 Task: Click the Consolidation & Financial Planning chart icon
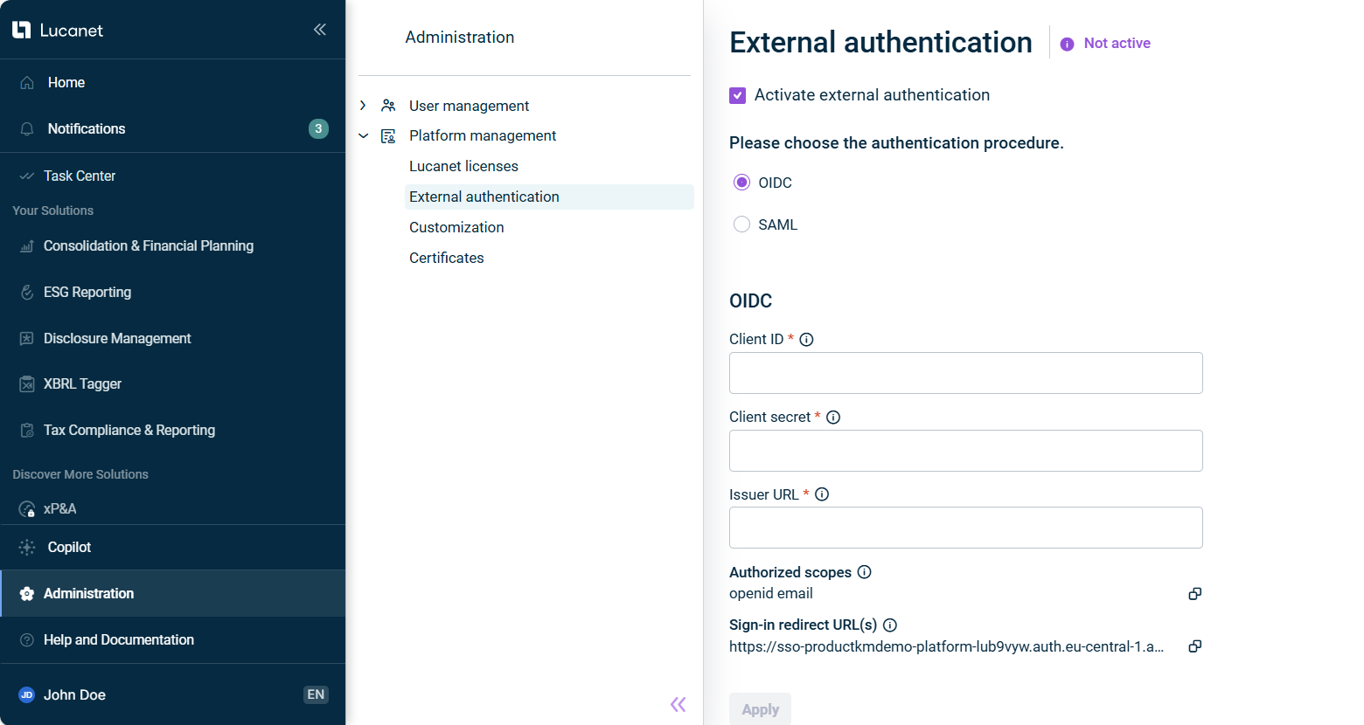(27, 246)
